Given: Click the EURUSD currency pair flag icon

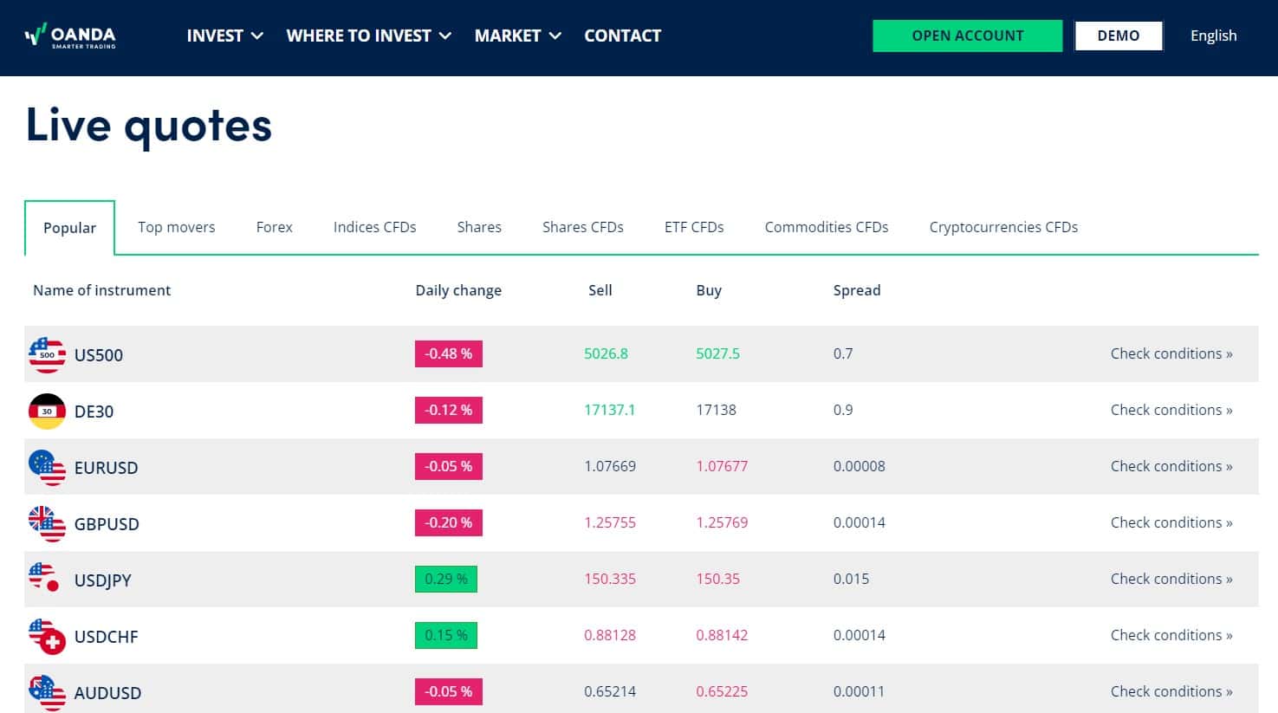Looking at the screenshot, I should 47,467.
